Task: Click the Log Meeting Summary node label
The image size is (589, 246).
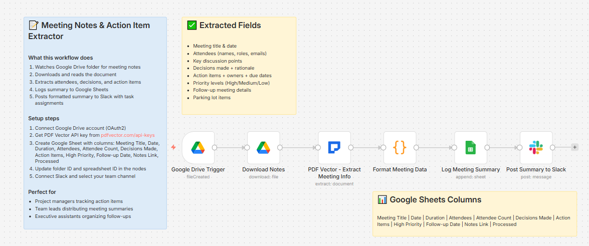Action: click(x=471, y=170)
